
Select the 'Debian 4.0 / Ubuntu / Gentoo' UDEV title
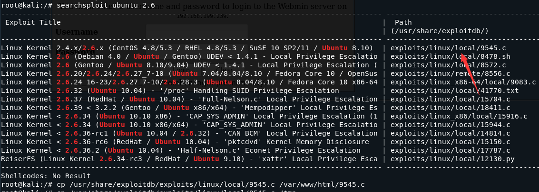pos(189,56)
